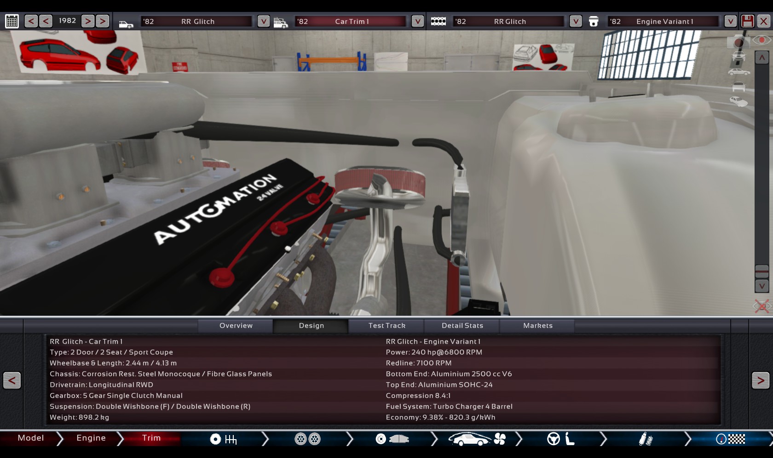Go to the Engine section

91,438
